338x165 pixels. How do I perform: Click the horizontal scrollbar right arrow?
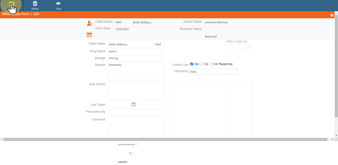pos(333,140)
